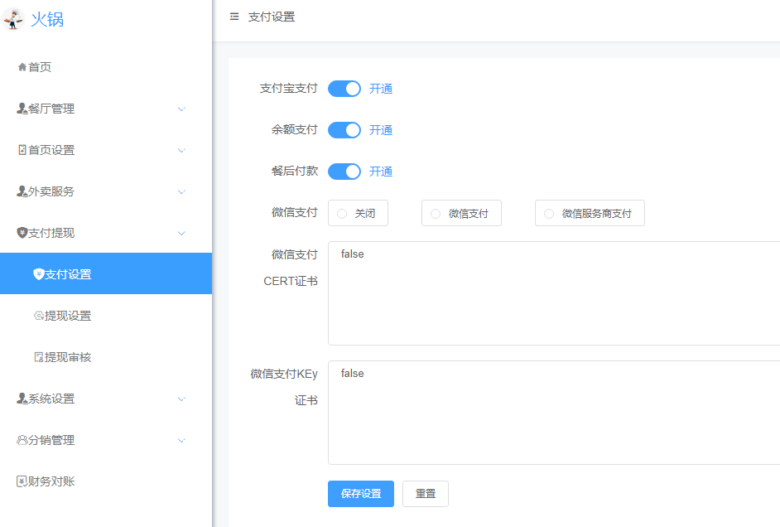Click the yen ledger icon beside 财务对账
This screenshot has height=527, width=780.
tap(22, 481)
